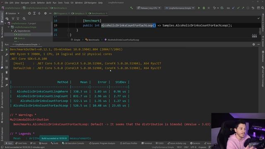Switch to the Samples.cs editor tab

click(x=79, y=13)
